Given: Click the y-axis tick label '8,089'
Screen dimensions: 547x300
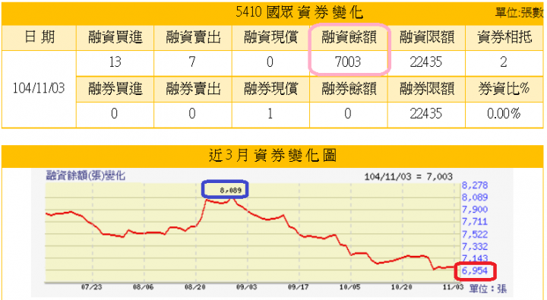Looking at the screenshot, I should 474,197.
